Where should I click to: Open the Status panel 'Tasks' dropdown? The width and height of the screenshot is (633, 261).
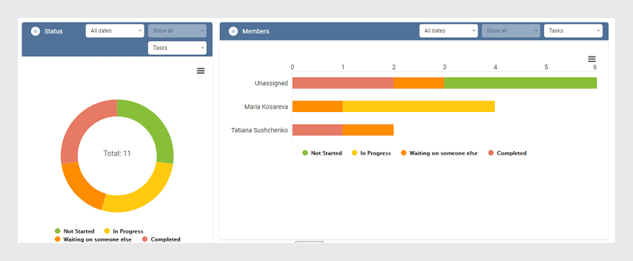click(x=177, y=48)
